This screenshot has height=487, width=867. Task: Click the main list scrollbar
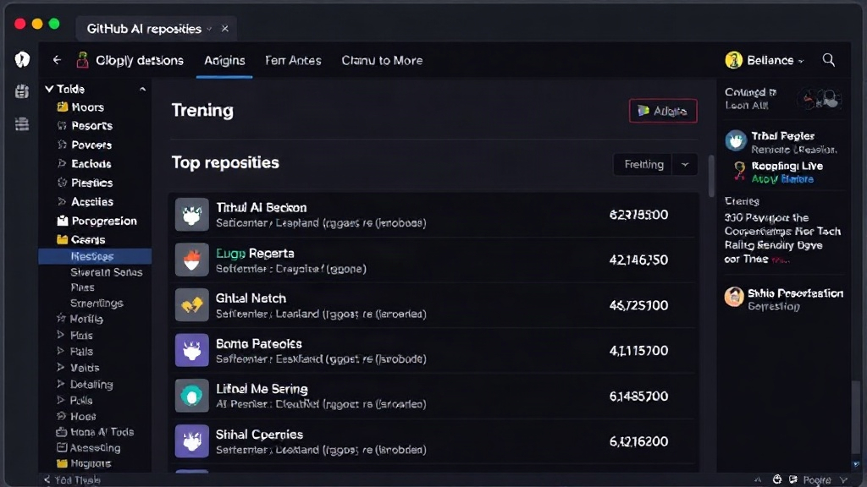711,176
